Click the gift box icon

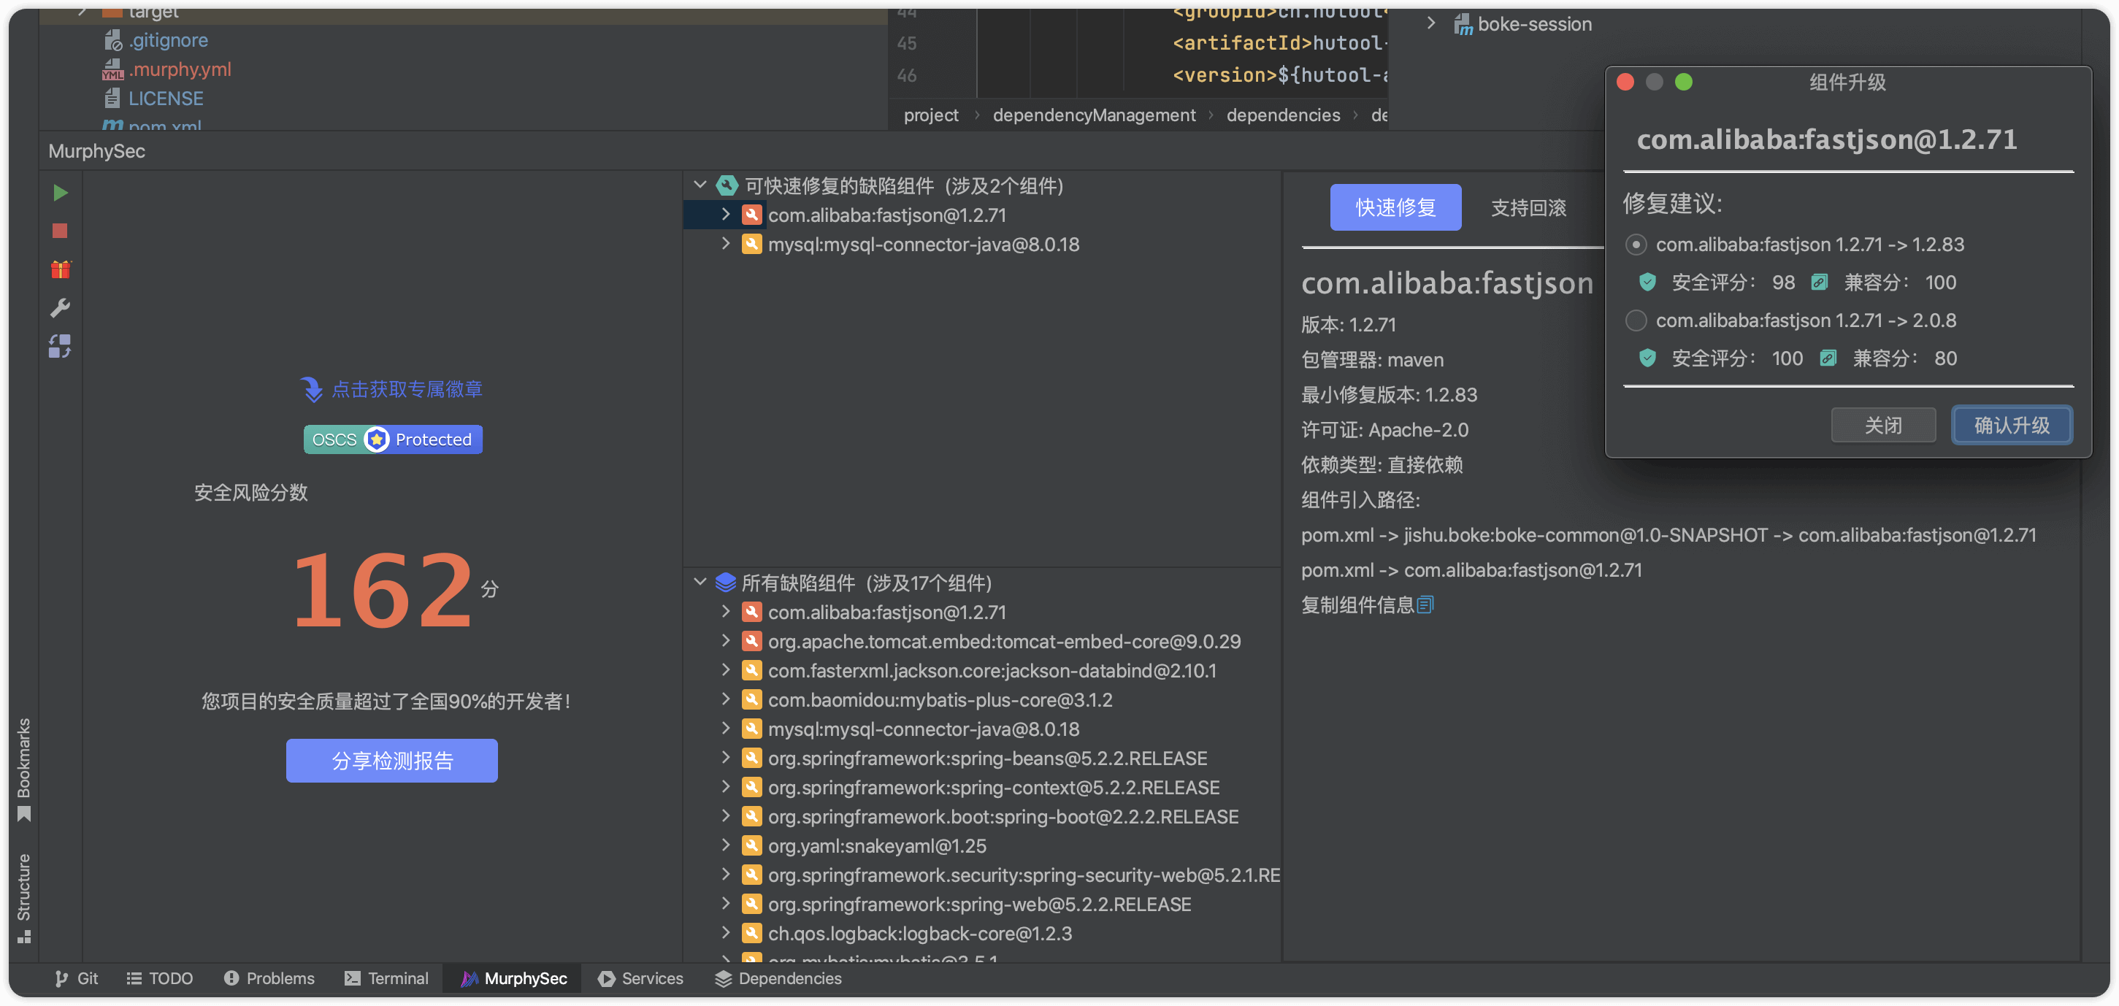coord(60,269)
